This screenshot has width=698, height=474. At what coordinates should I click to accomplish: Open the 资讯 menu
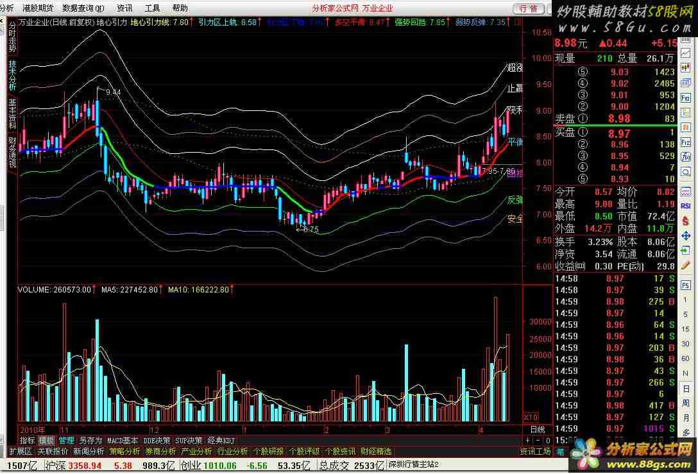click(x=124, y=8)
